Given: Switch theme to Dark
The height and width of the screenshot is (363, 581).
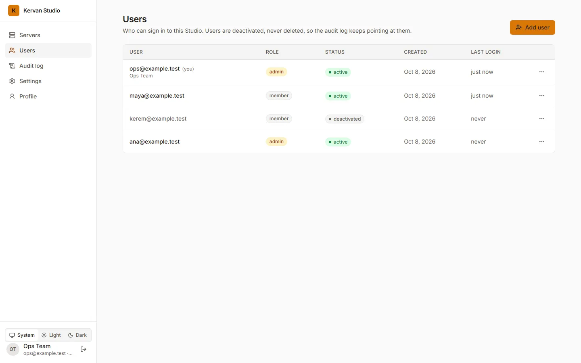Looking at the screenshot, I should [x=77, y=335].
